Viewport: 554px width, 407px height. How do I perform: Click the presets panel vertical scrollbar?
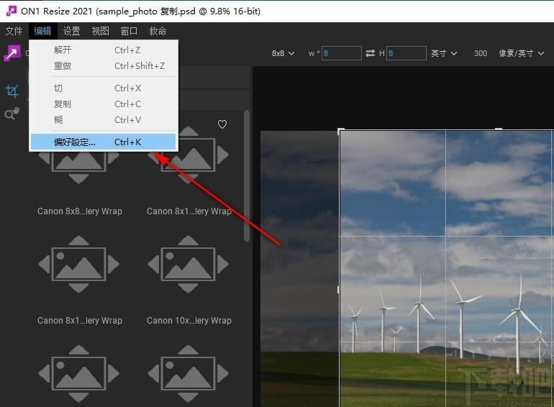pyautogui.click(x=247, y=175)
